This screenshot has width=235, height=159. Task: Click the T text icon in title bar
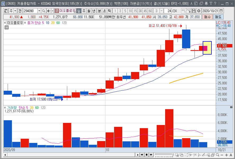(x=211, y=3)
